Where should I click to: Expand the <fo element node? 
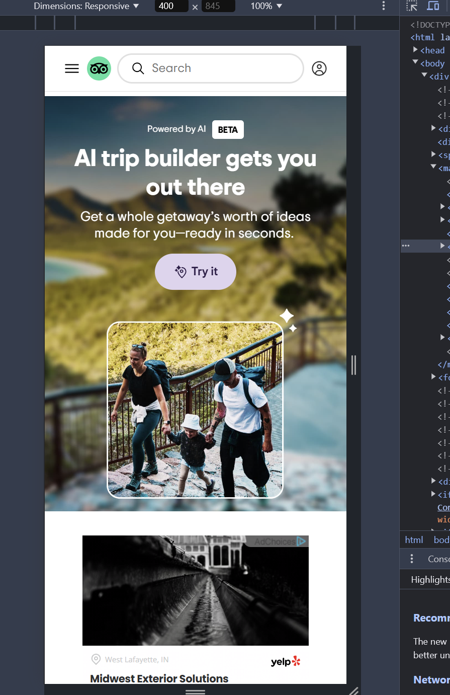click(x=434, y=377)
